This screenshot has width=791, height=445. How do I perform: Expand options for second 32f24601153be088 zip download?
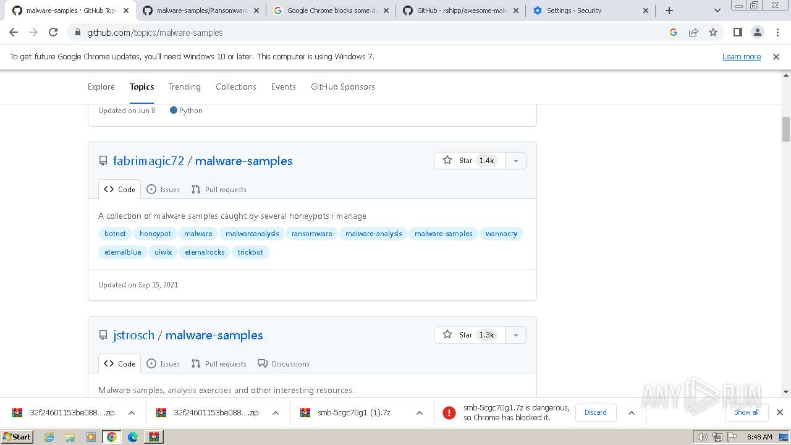click(276, 413)
